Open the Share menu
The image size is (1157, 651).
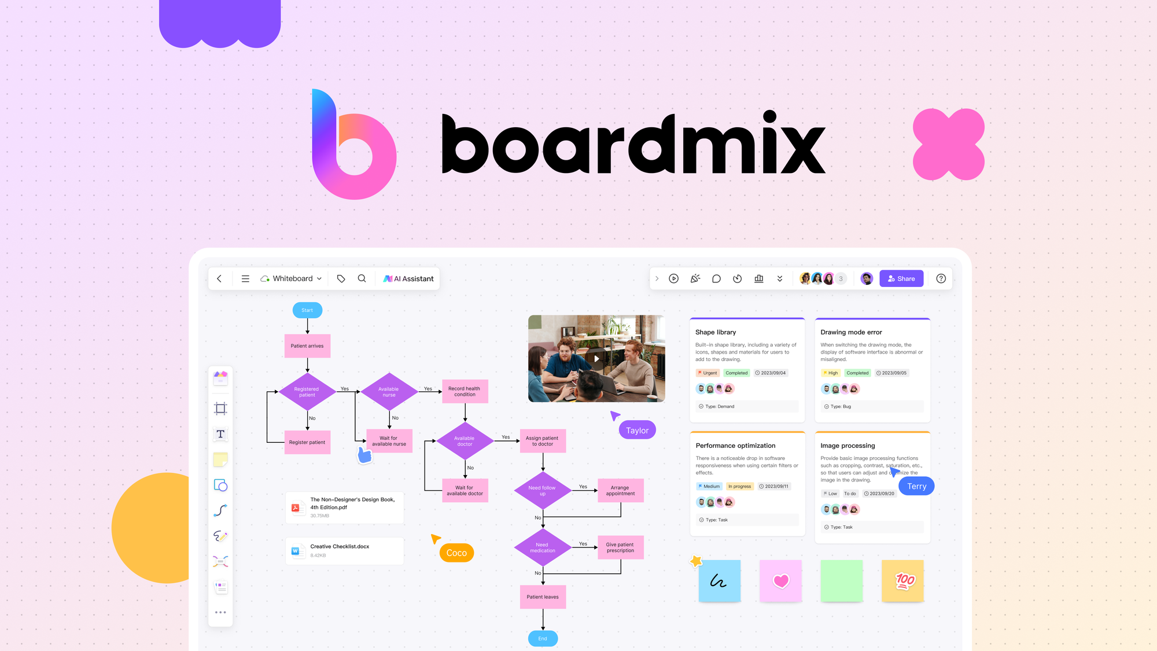click(x=901, y=278)
